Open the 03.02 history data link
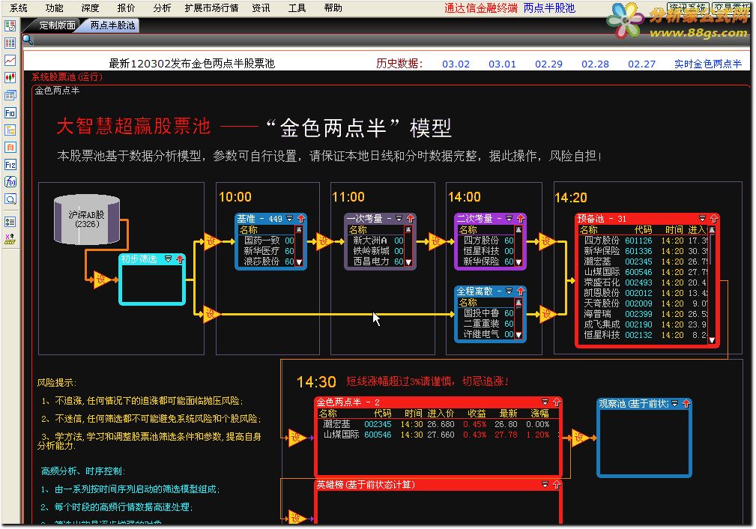This screenshot has height=529, width=756. point(456,64)
